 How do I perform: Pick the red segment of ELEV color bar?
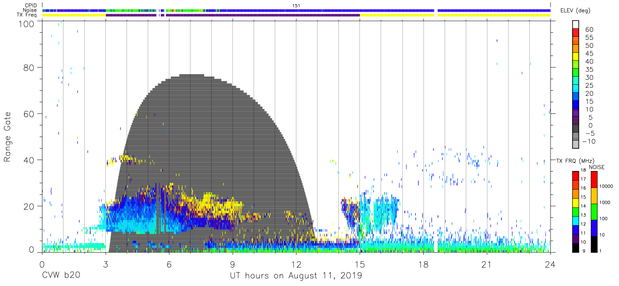click(x=576, y=33)
